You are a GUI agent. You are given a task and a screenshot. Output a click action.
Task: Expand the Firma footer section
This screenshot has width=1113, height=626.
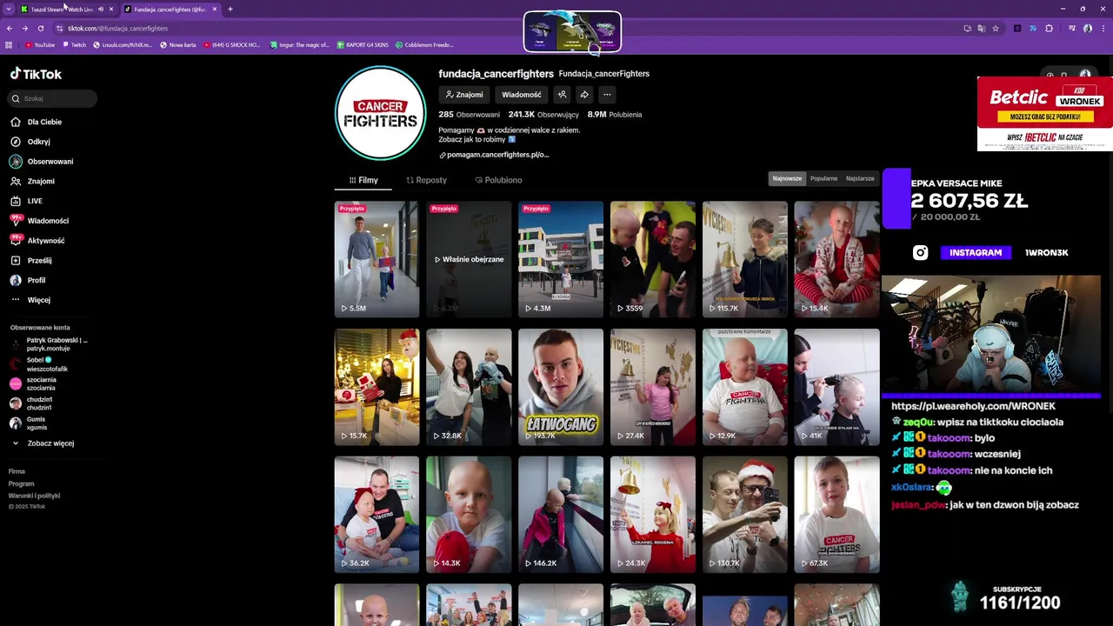17,471
